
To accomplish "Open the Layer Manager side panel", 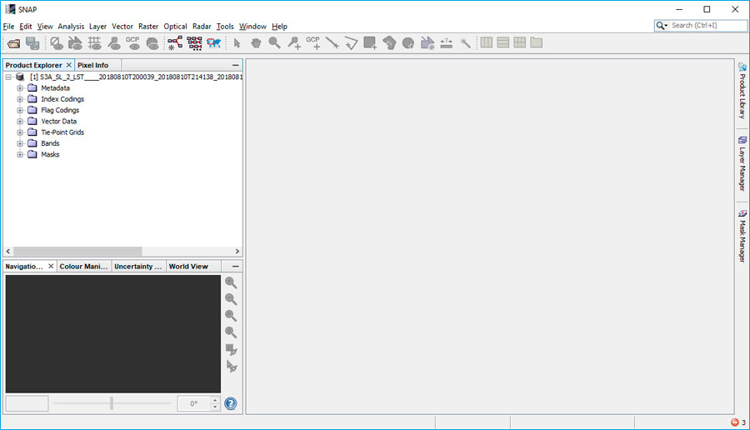I will click(x=742, y=163).
